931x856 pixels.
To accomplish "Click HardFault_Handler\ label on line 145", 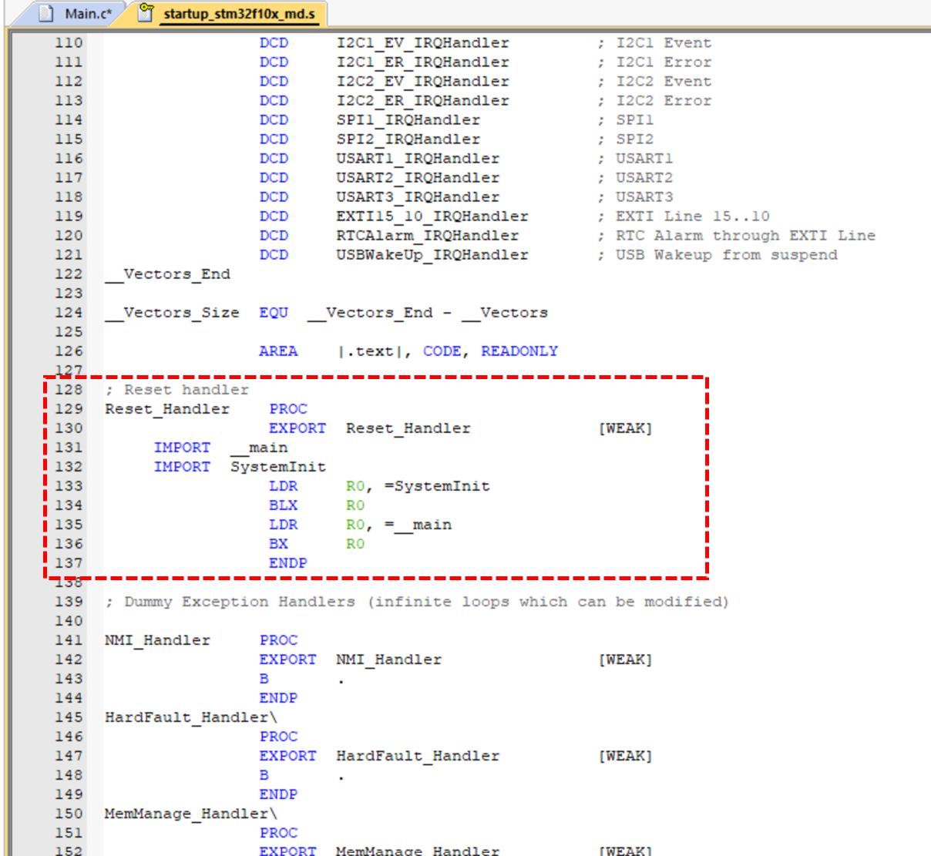I will [x=191, y=717].
